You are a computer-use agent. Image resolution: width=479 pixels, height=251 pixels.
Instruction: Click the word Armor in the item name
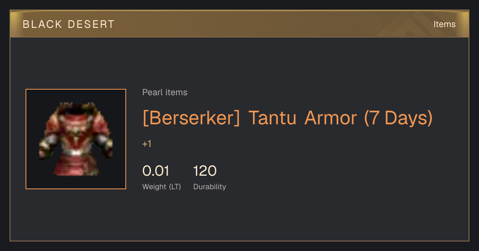(x=331, y=118)
